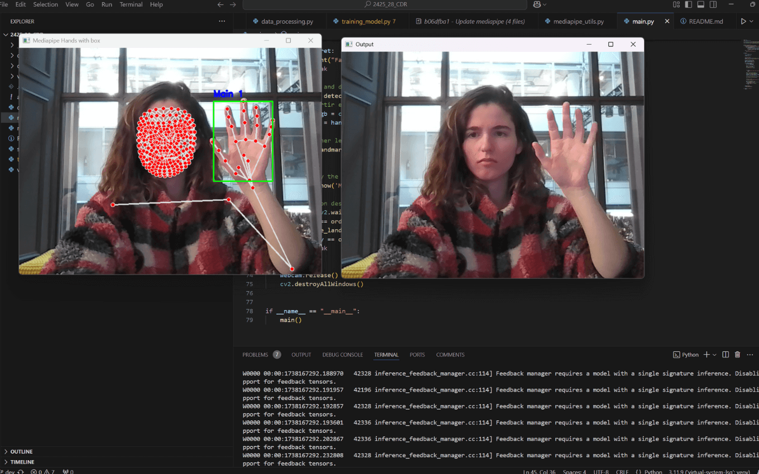Click the Output window webcam image

[x=493, y=165]
